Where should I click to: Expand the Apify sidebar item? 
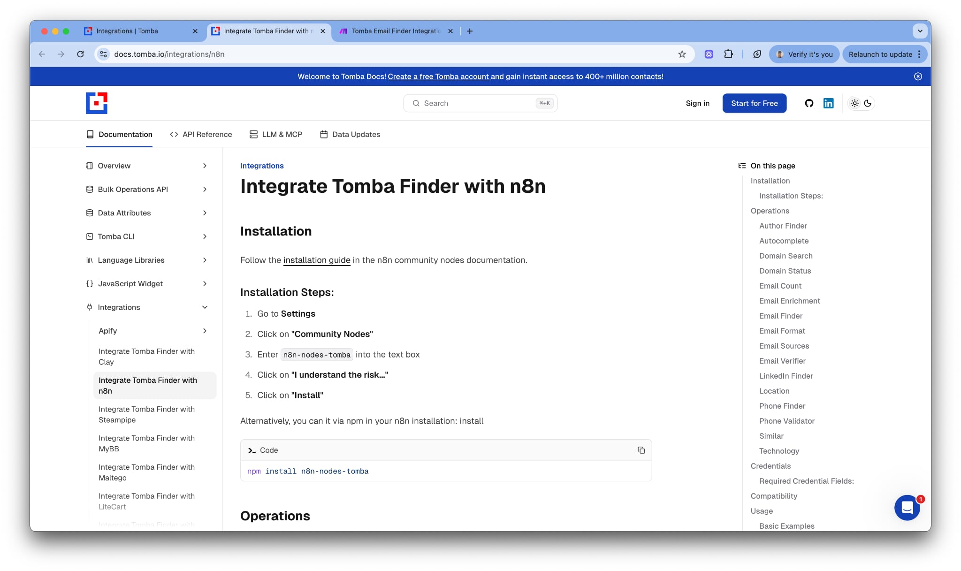click(x=205, y=331)
